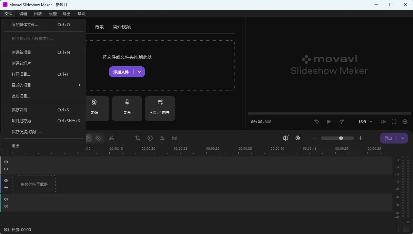Zoom in timeline with plus icon
Image resolution: width=413 pixels, height=234 pixels.
pyautogui.click(x=360, y=138)
